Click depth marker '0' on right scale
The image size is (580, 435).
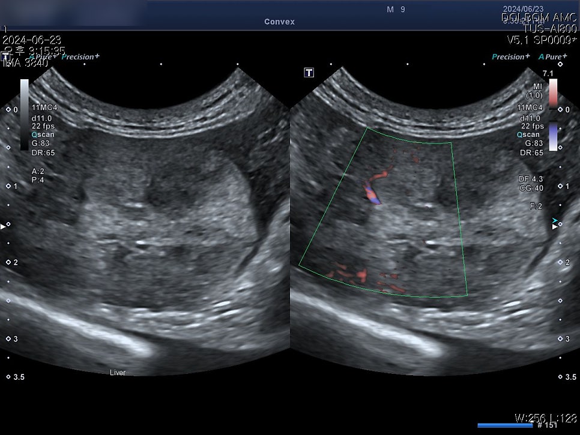pos(567,110)
